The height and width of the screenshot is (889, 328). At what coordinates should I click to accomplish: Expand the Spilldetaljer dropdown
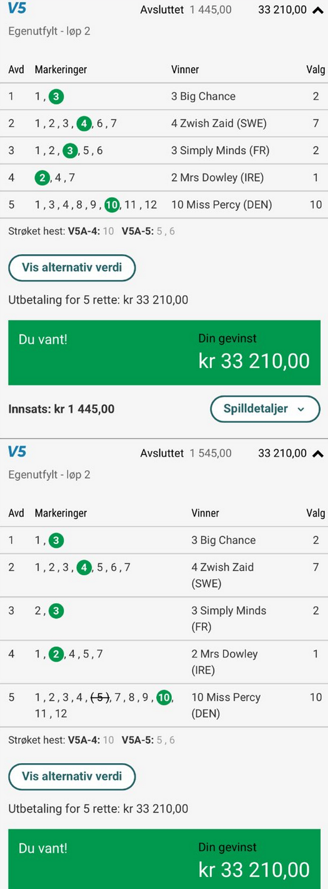tap(265, 409)
